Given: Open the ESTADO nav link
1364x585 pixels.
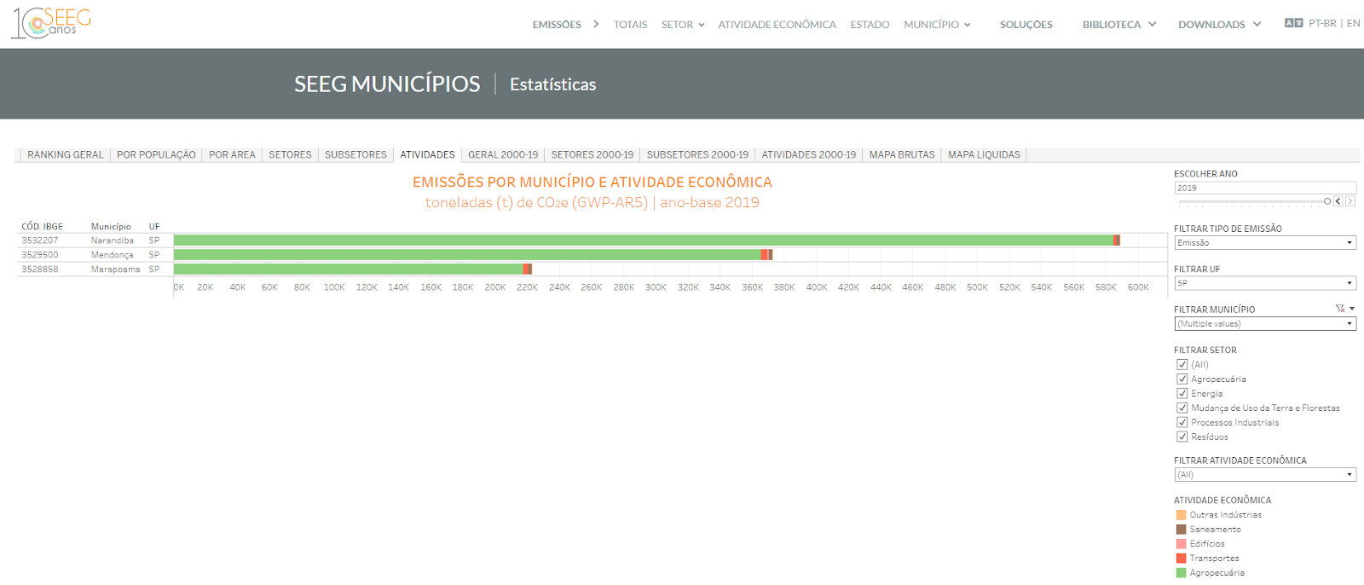Looking at the screenshot, I should point(870,25).
